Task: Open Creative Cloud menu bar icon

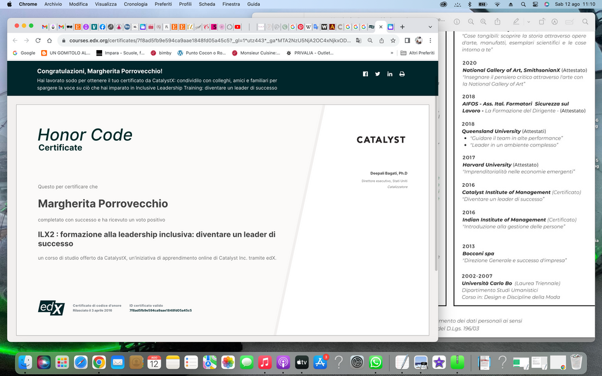Action: 443,4
